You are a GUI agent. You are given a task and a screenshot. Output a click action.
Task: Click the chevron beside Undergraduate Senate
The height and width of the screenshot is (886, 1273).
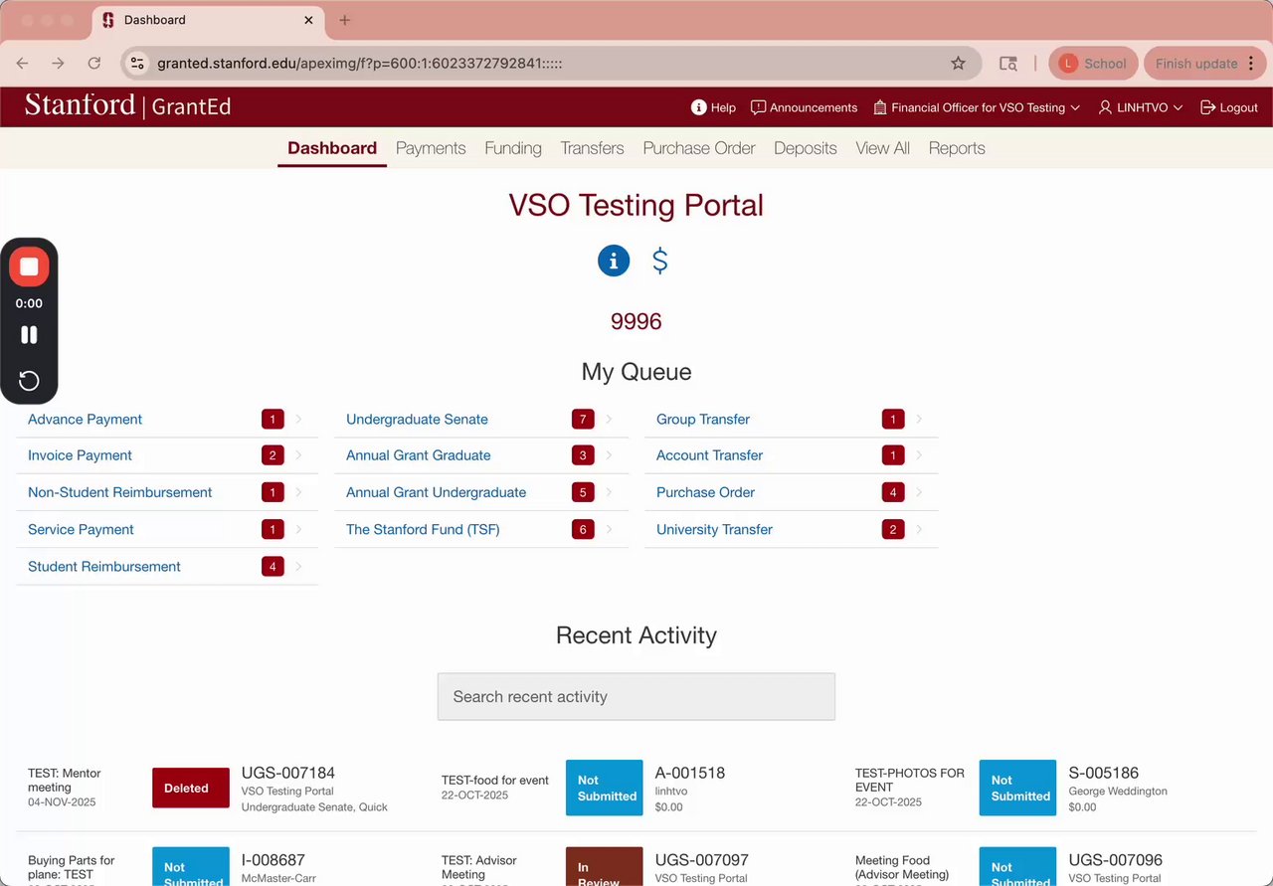tap(609, 419)
